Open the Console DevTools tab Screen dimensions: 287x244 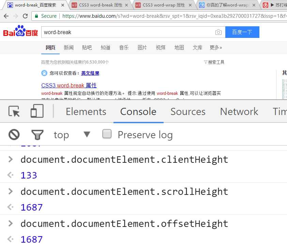coord(138,112)
